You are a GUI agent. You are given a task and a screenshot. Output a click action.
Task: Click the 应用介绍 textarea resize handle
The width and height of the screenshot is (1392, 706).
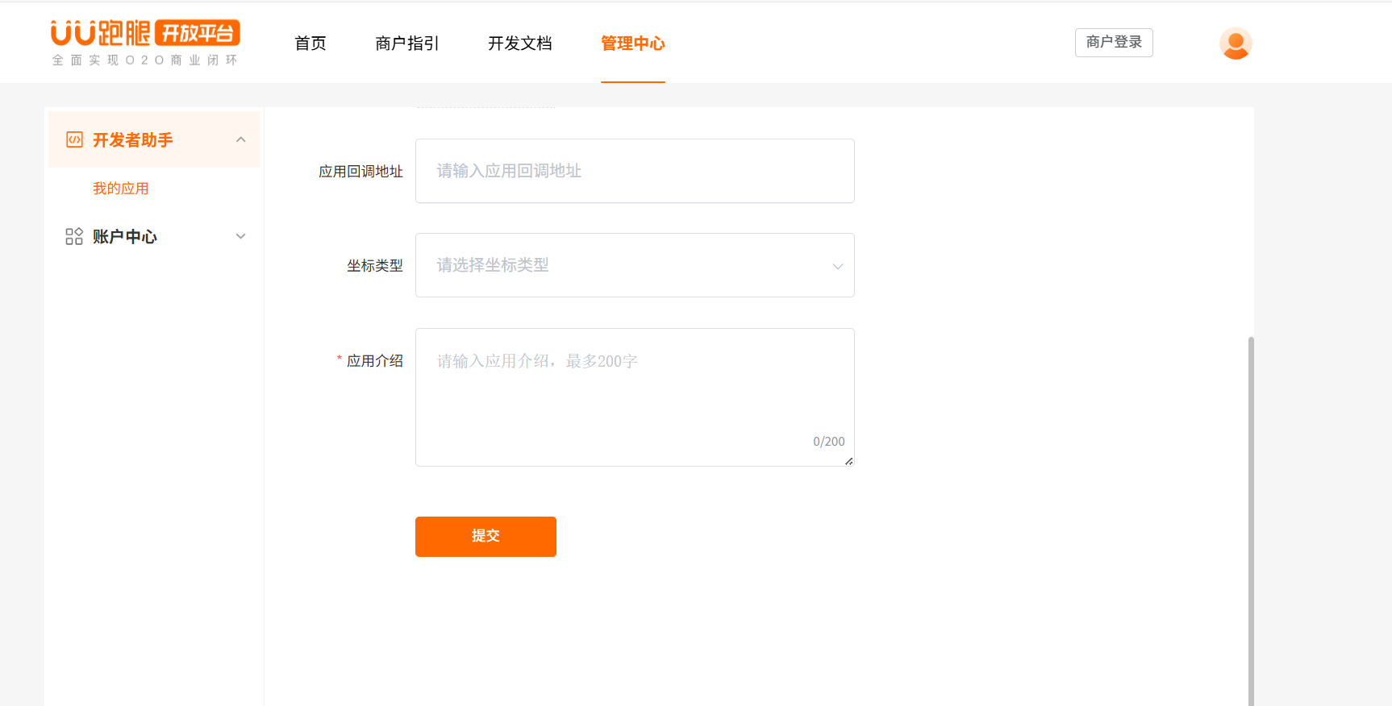849,461
